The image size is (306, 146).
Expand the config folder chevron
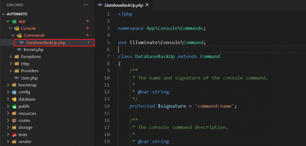tap(8, 92)
